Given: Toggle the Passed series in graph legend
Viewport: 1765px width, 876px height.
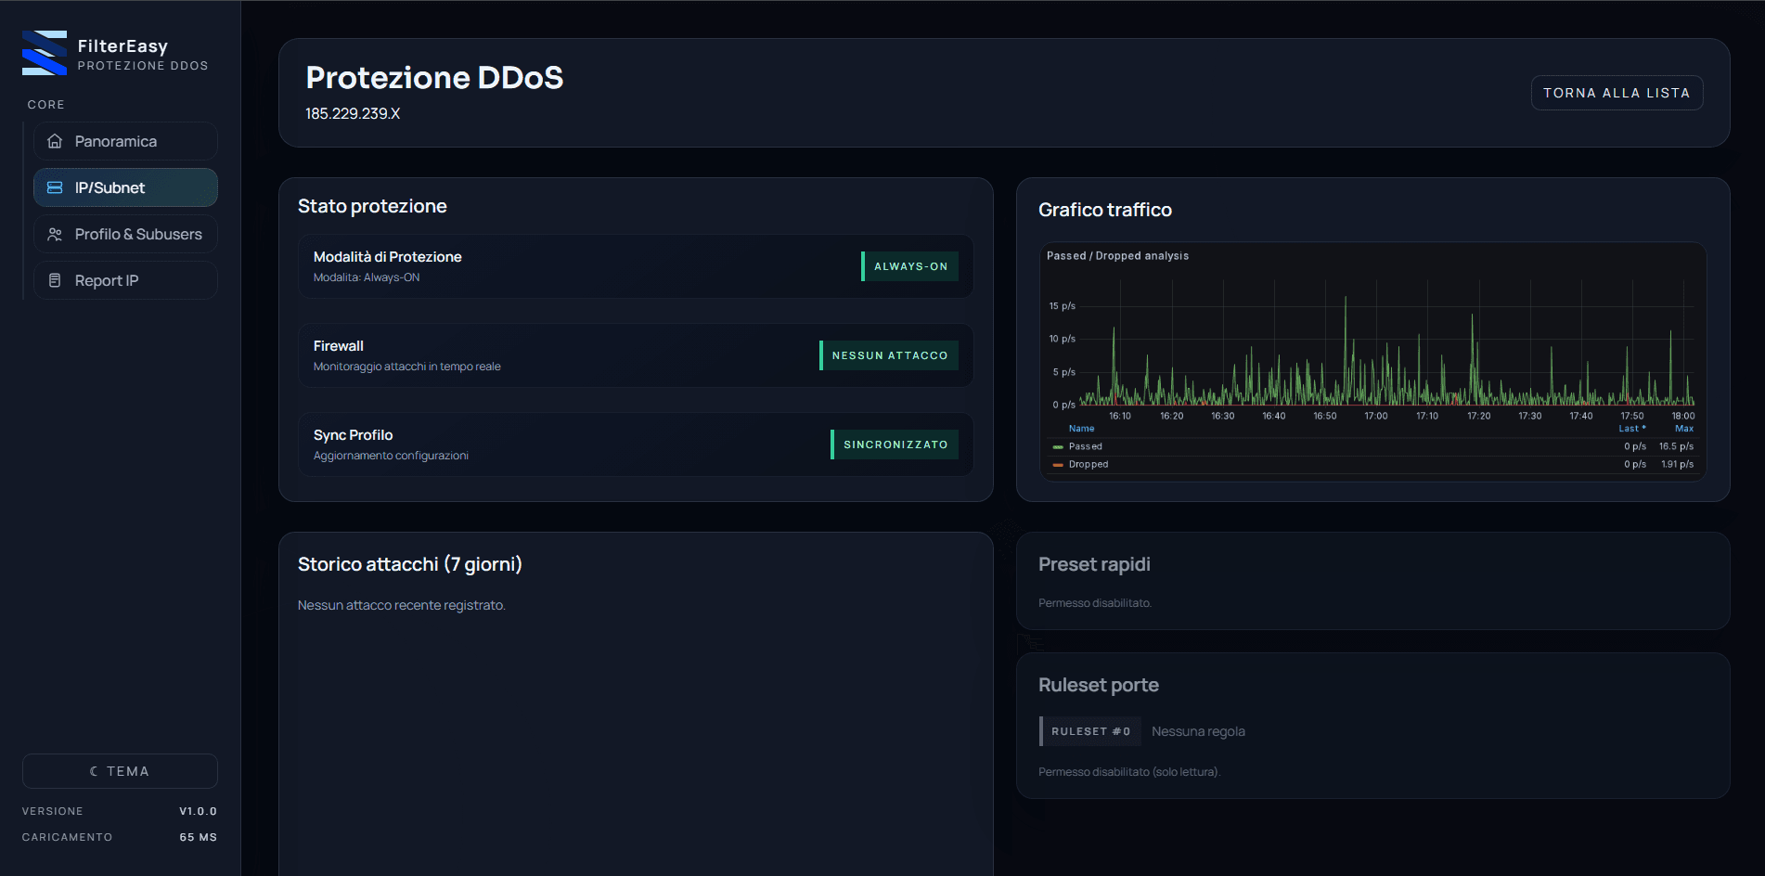Looking at the screenshot, I should [1085, 446].
